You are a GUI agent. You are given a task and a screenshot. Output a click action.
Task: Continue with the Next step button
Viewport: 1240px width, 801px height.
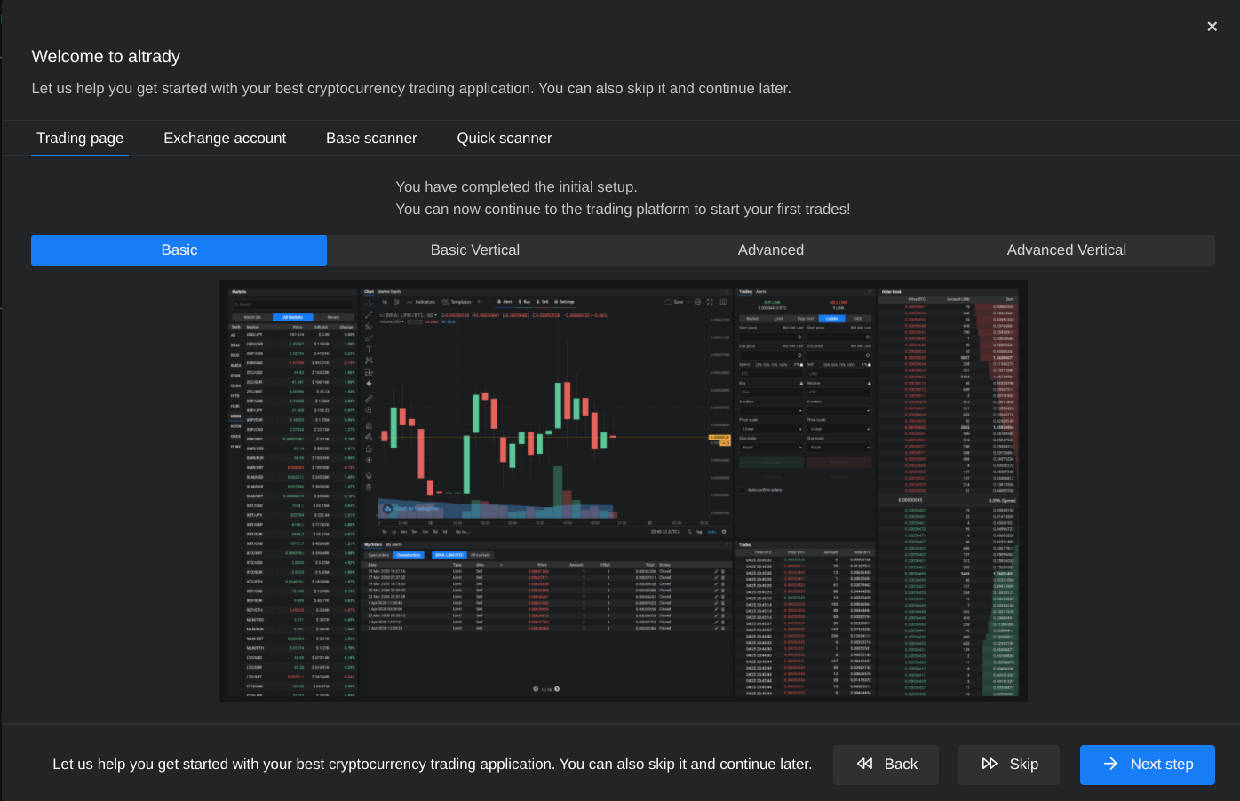click(x=1148, y=765)
